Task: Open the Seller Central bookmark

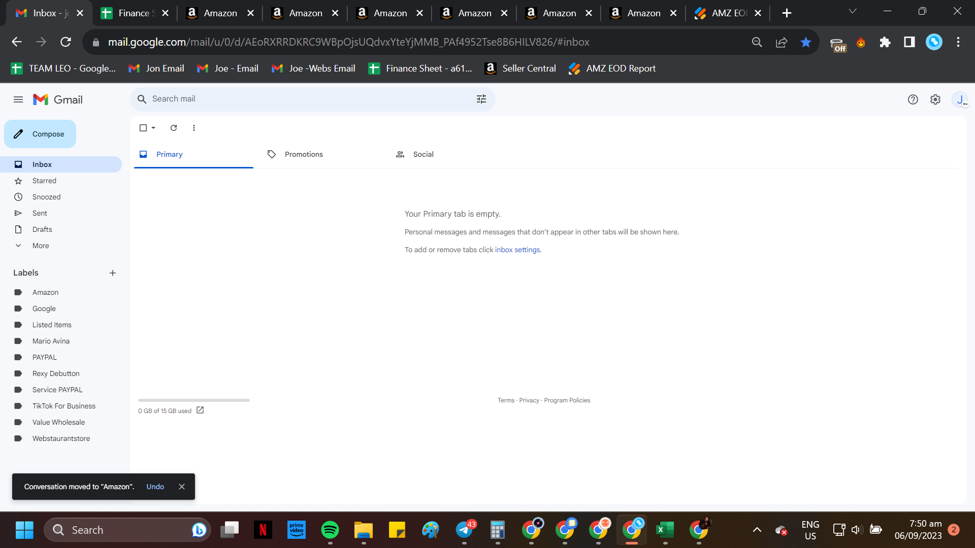Action: (x=521, y=68)
